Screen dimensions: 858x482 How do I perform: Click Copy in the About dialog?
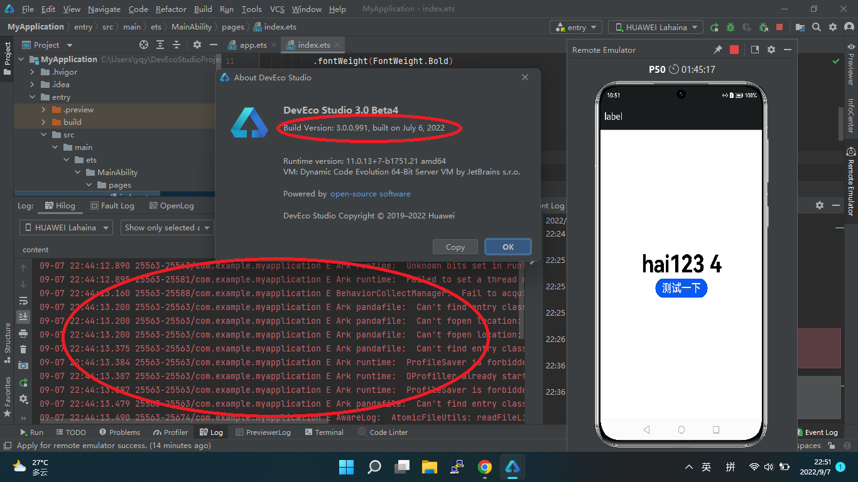point(455,247)
